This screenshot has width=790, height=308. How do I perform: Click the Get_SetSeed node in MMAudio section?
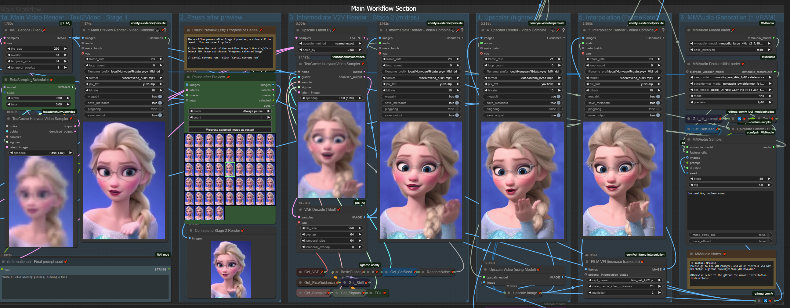(x=703, y=129)
